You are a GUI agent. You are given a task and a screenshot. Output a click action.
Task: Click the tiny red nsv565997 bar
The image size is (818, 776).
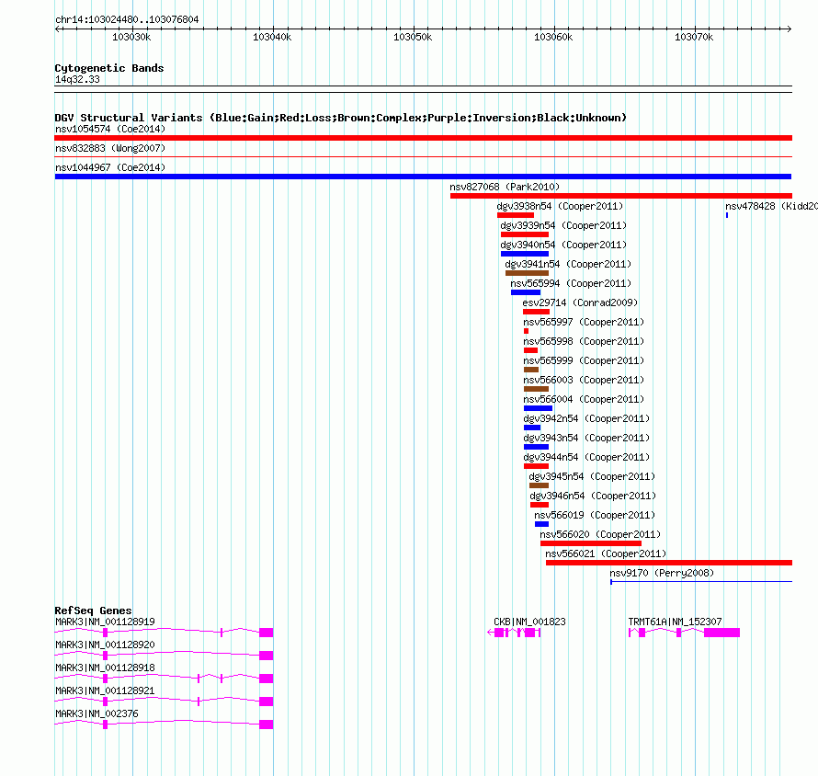point(527,331)
